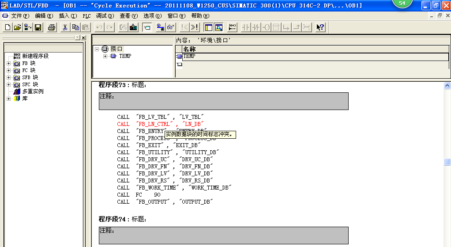Click the CALL "FB_UTILITY" line
451x247 pixels.
pyautogui.click(x=168, y=152)
